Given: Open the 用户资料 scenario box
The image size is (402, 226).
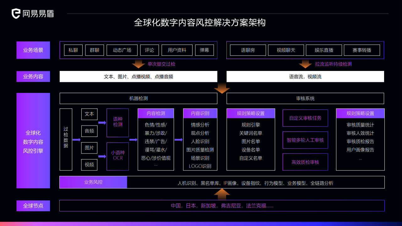Looking at the screenshot, I should (177, 50).
